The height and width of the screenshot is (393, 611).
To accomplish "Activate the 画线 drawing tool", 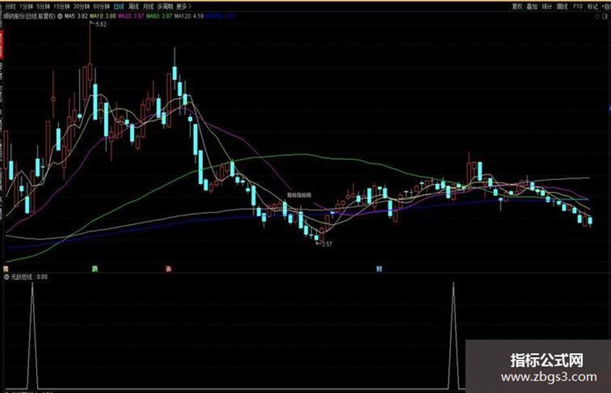I will [x=563, y=6].
